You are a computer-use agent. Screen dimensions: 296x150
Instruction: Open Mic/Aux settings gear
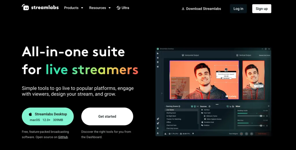tap(267, 126)
